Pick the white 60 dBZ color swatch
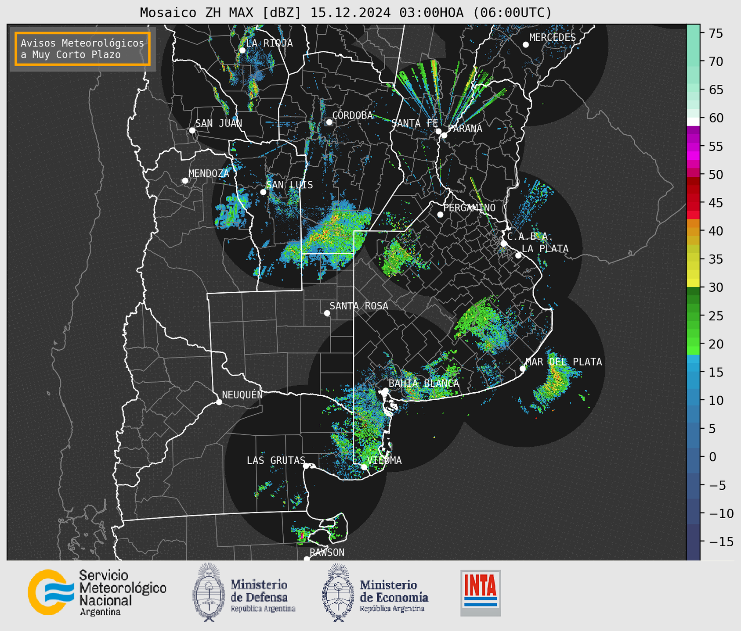The height and width of the screenshot is (631, 741). [693, 121]
